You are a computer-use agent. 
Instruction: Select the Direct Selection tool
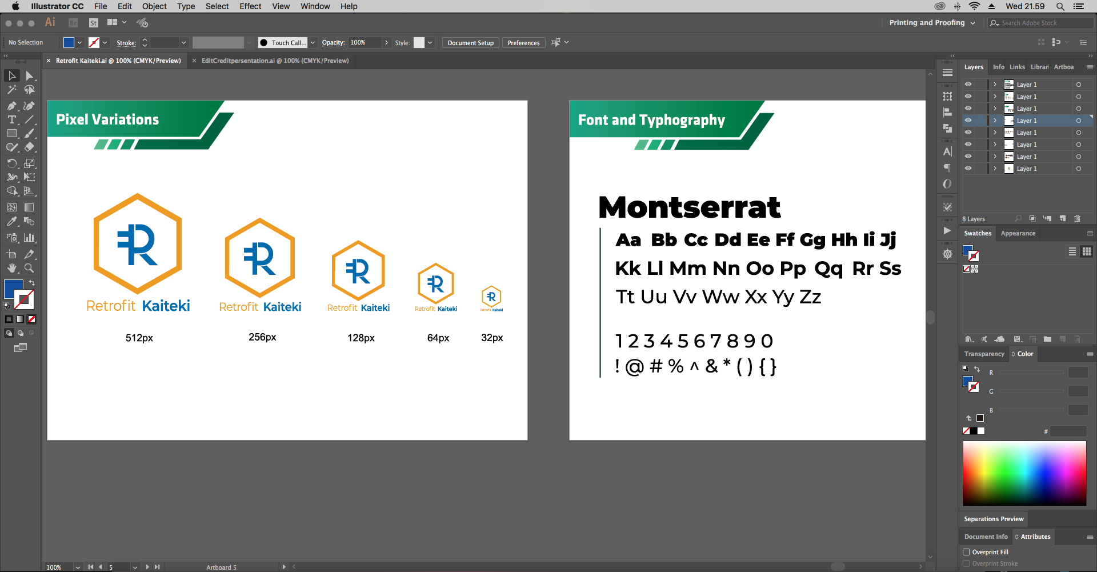[x=30, y=76]
